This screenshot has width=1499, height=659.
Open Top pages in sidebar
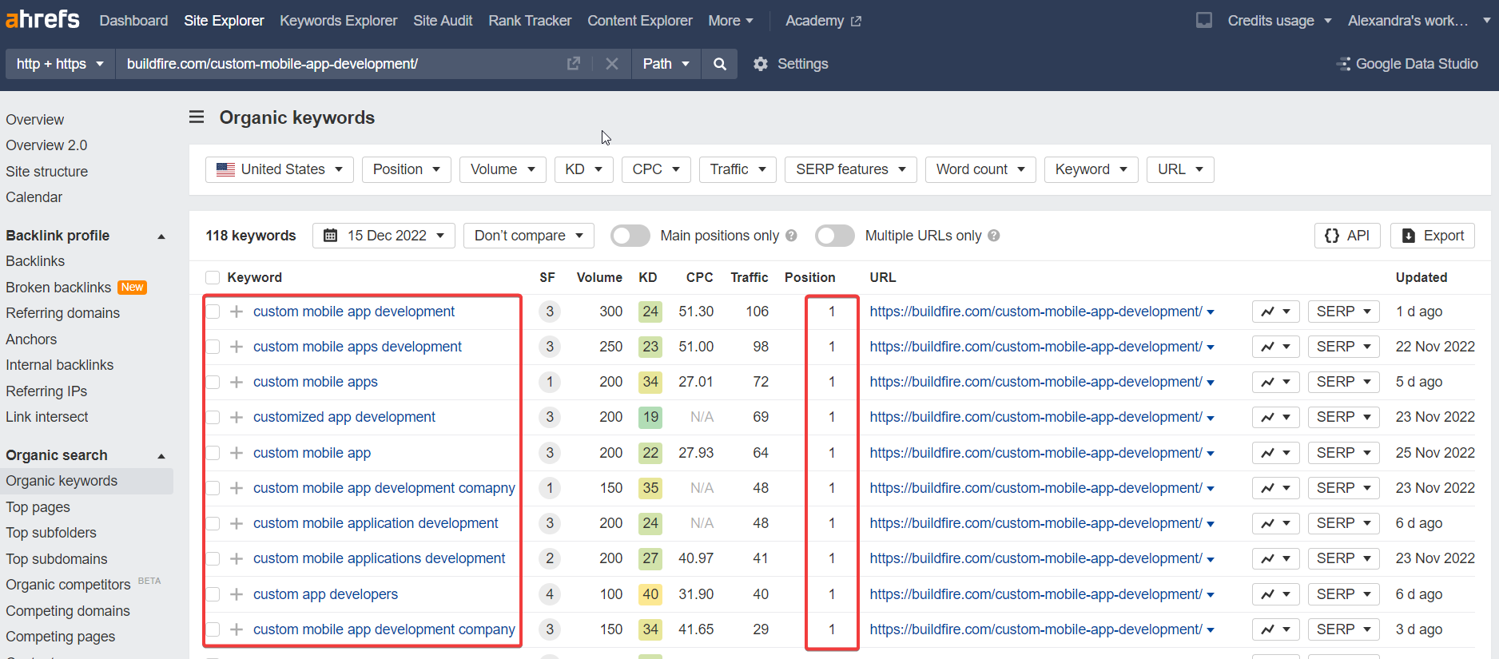coord(38,507)
